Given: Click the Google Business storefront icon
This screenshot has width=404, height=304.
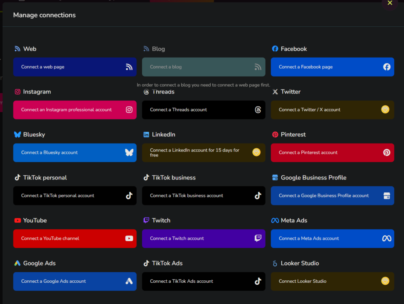Looking at the screenshot, I should (387, 196).
